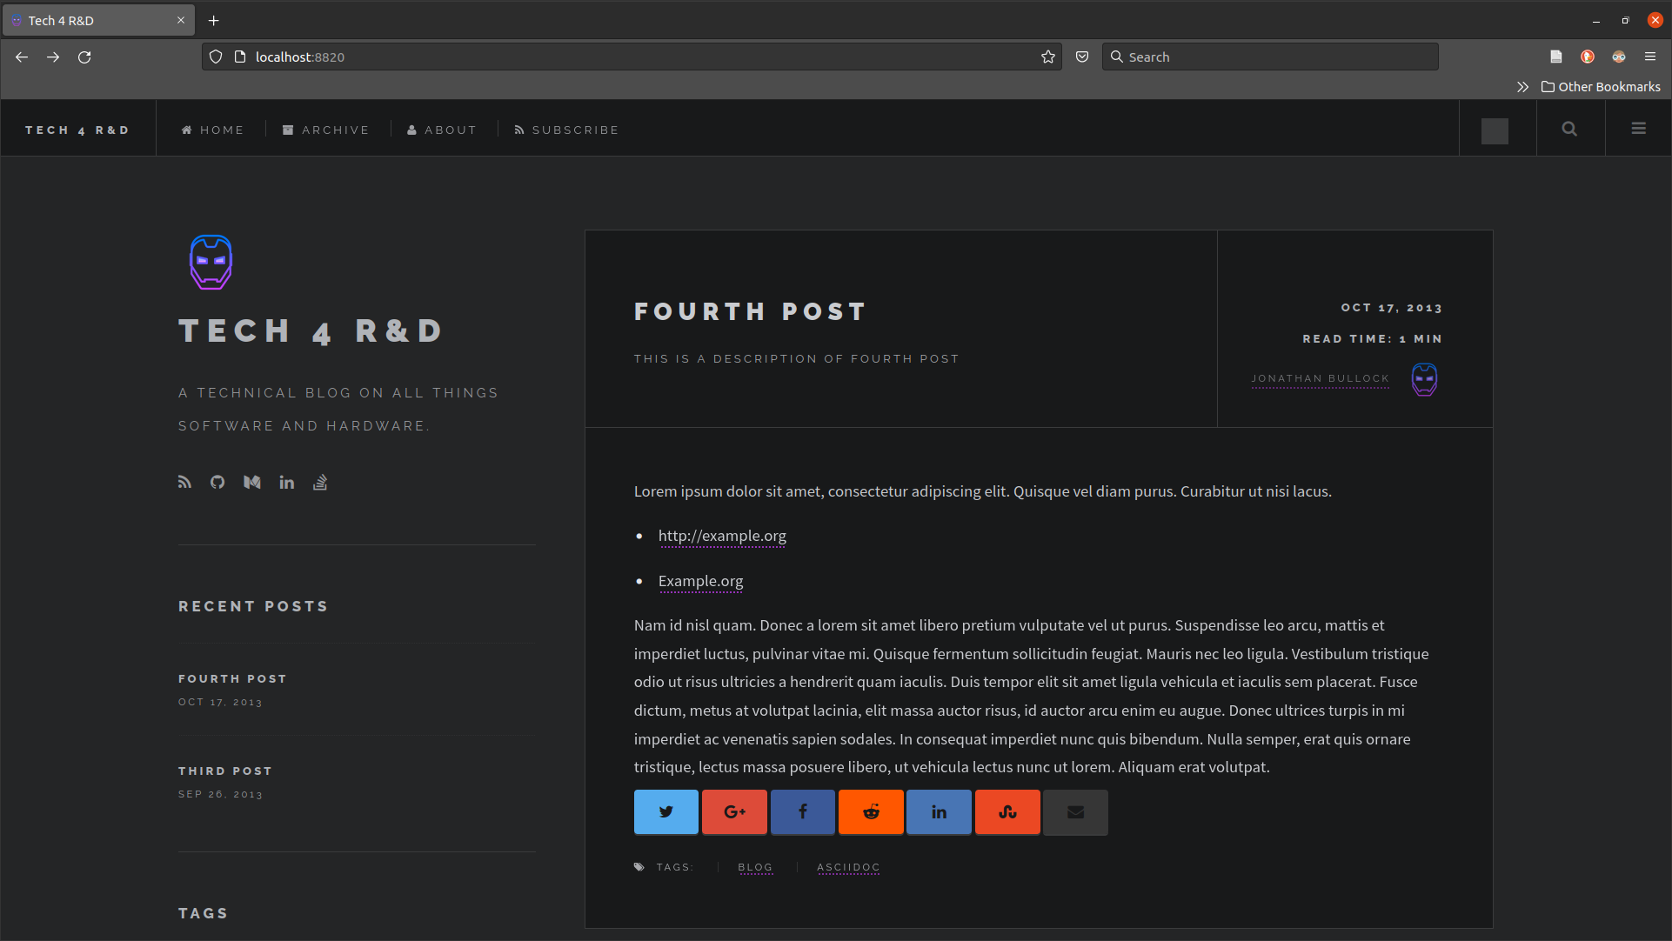Share post on StumbleUpon
This screenshot has height=941, width=1672.
point(1007,812)
